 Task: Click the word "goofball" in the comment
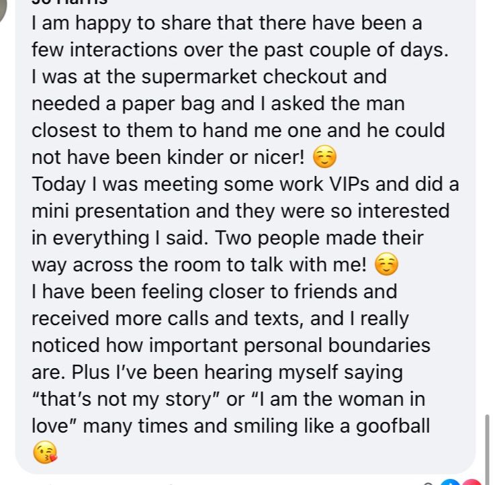[392, 426]
